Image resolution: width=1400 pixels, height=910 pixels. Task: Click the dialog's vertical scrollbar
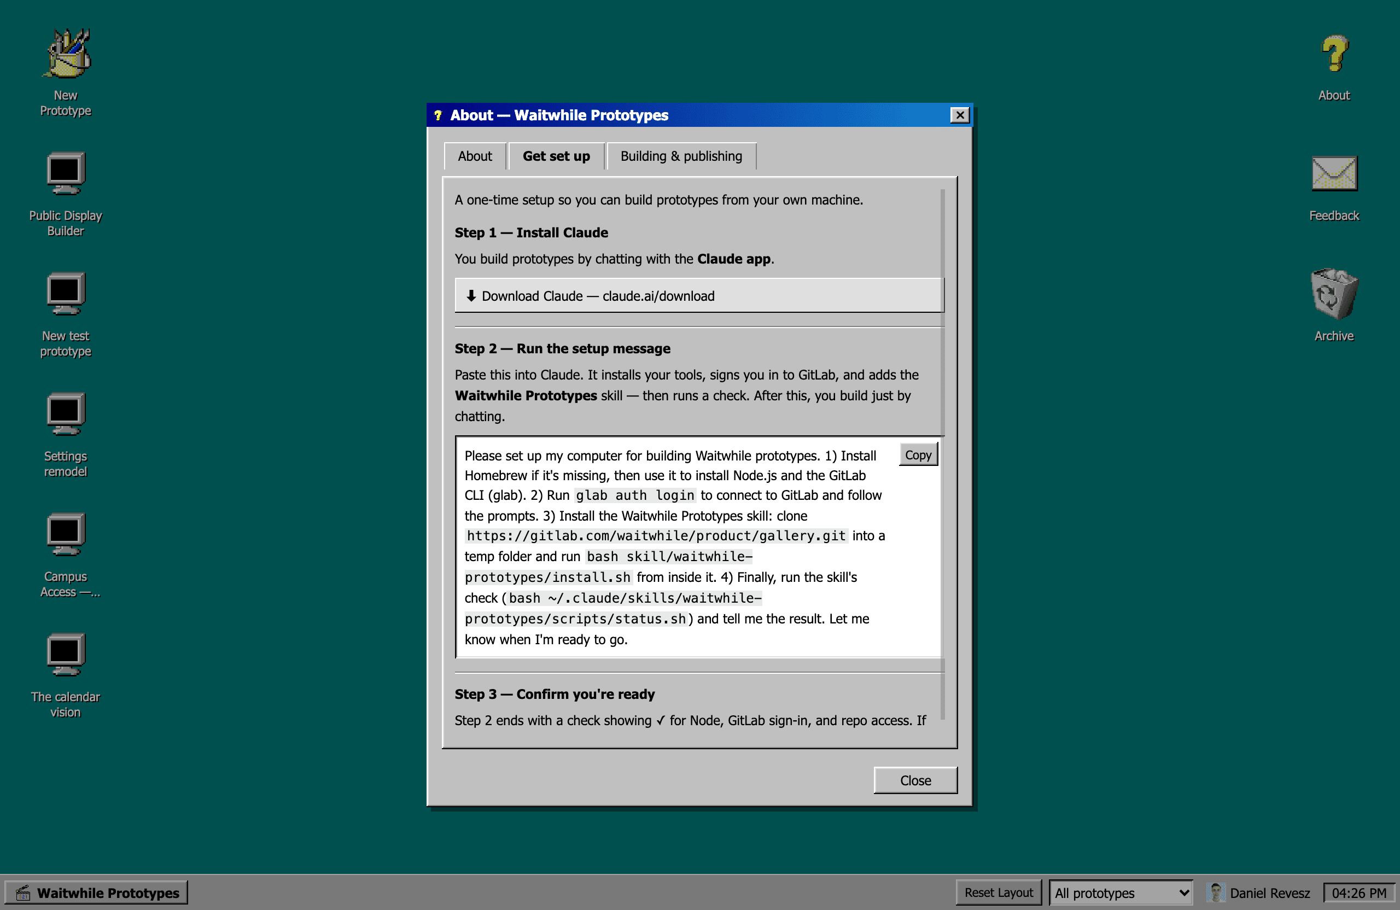[942, 453]
